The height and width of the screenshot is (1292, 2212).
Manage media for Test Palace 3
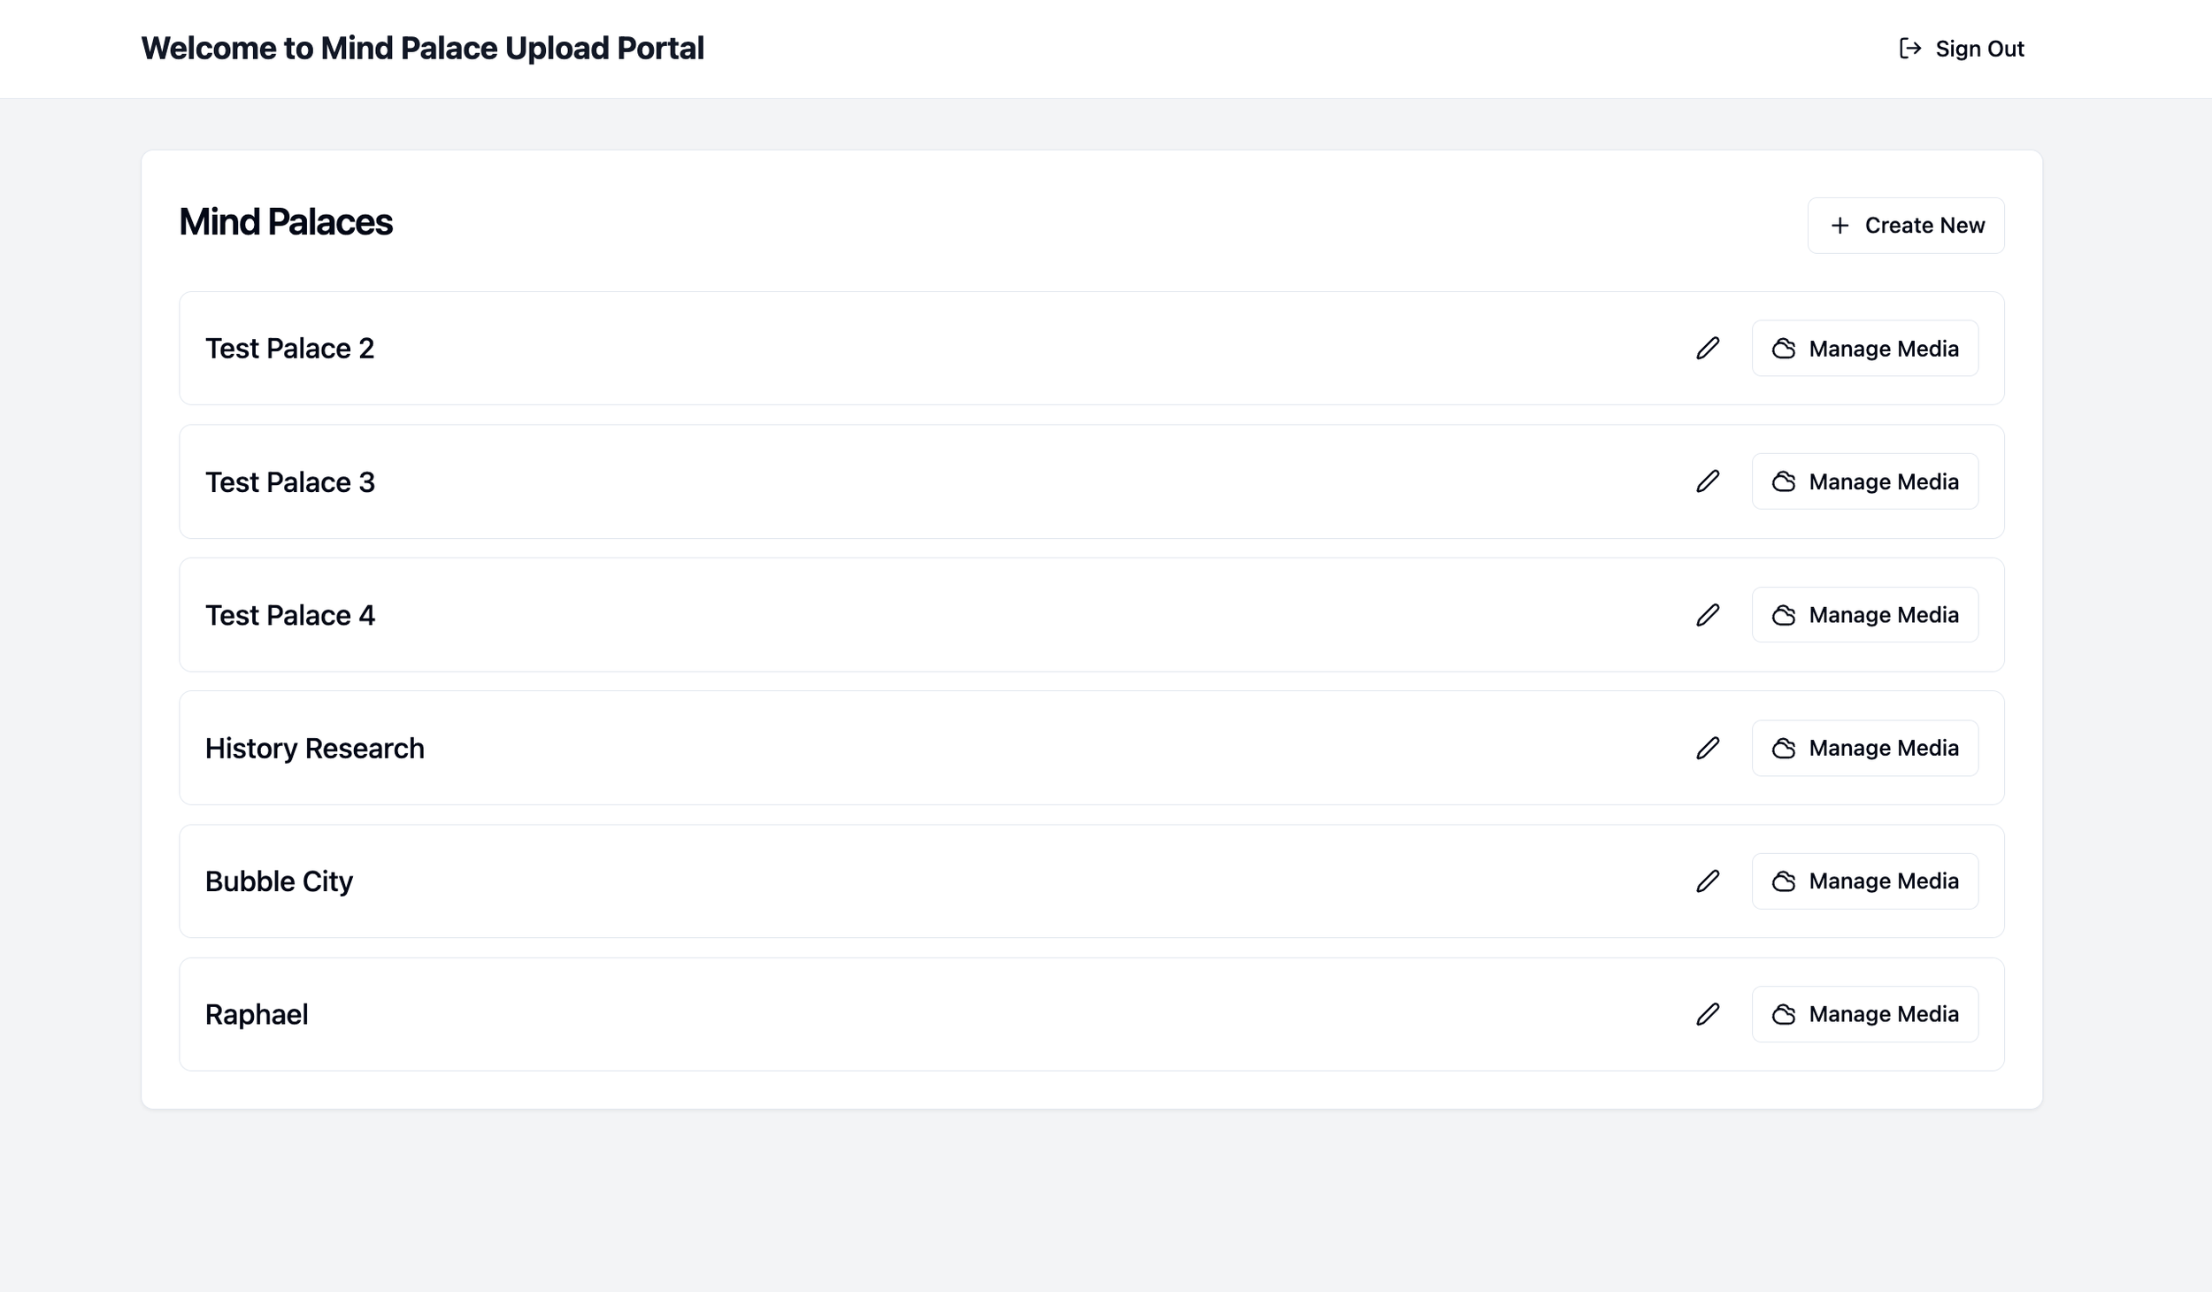tap(1865, 481)
